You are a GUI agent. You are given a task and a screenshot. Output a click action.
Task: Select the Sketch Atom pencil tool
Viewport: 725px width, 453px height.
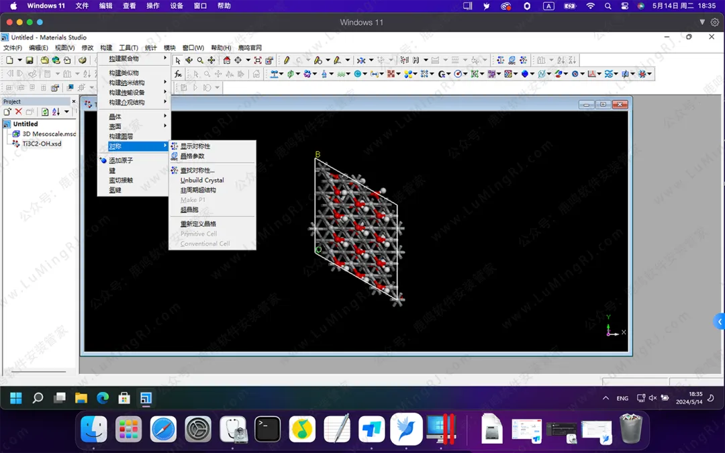pyautogui.click(x=287, y=60)
